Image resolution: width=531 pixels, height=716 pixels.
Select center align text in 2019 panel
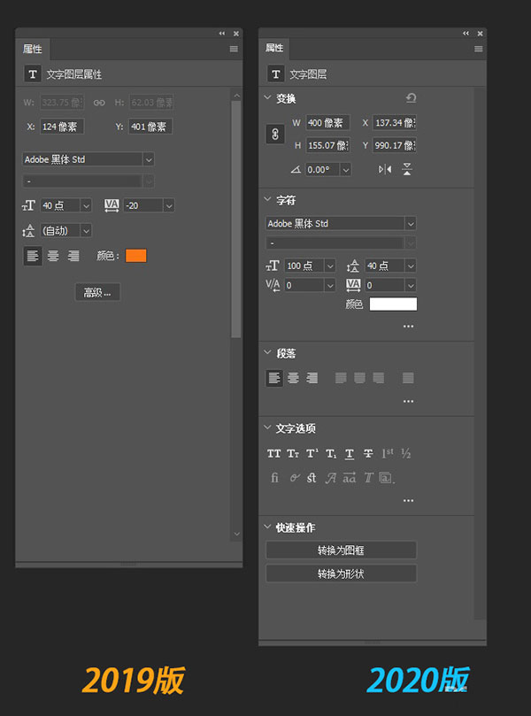53,256
